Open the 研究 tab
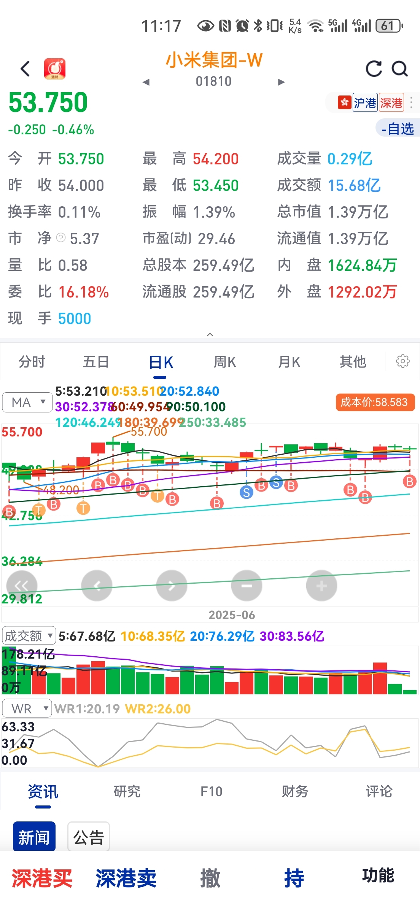420x904 pixels. click(x=127, y=791)
